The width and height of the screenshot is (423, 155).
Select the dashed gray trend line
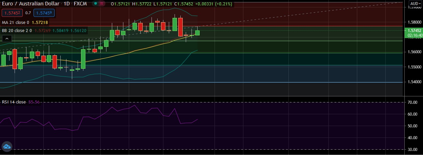pyautogui.click(x=305, y=14)
